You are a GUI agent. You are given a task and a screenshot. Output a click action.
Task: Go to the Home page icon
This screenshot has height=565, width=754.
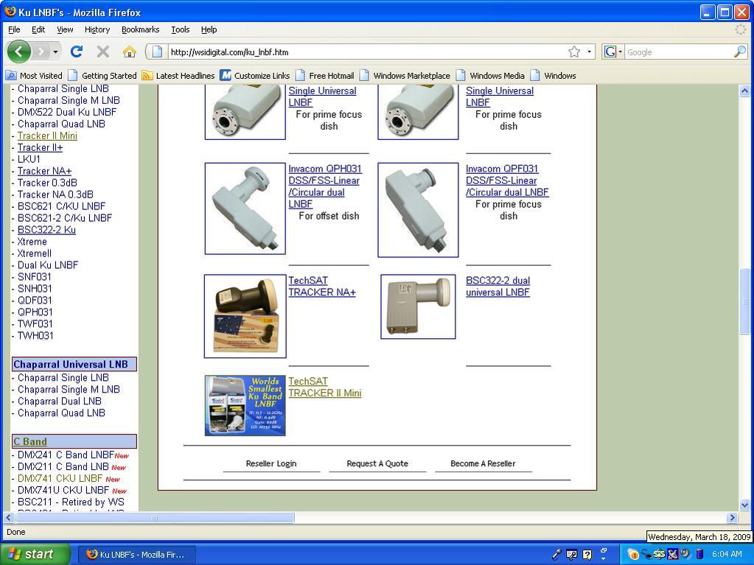point(129,52)
